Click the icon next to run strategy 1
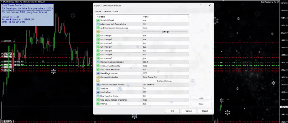This screenshot has height=123, width=288. [98, 35]
